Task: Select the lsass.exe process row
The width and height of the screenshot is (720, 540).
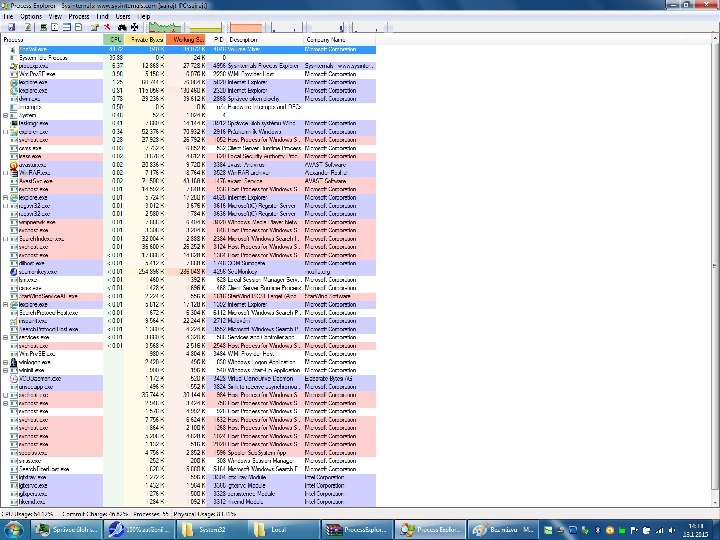Action: pyautogui.click(x=188, y=156)
